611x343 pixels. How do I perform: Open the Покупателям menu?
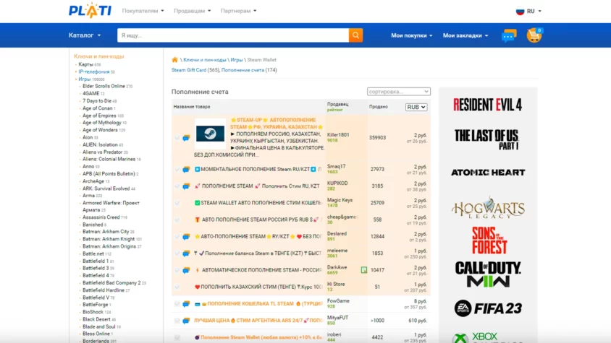[x=143, y=11]
